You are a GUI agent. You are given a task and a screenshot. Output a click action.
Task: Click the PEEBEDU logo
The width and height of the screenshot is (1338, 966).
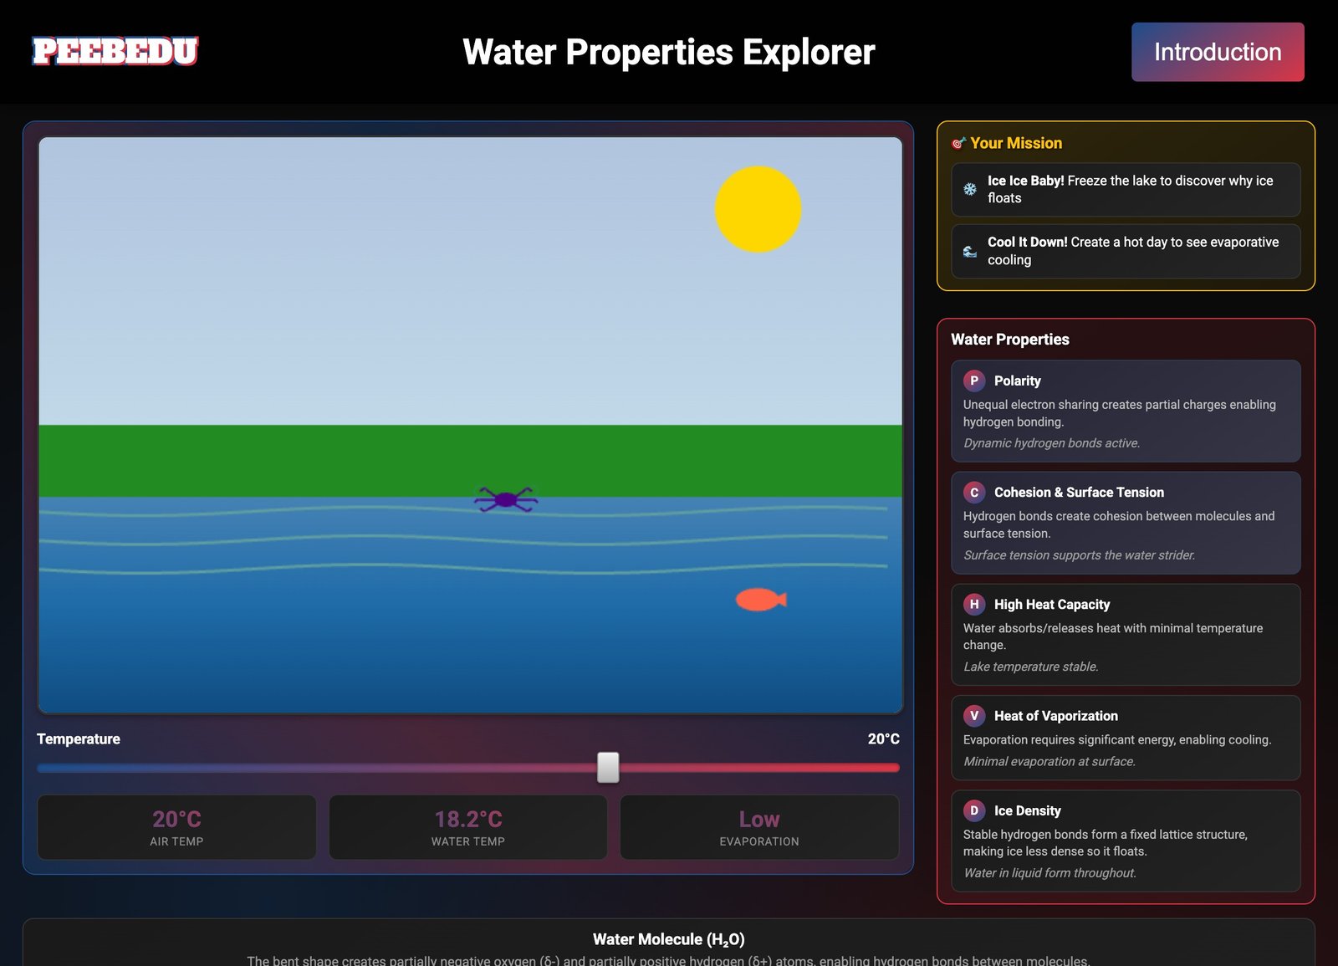coord(115,52)
